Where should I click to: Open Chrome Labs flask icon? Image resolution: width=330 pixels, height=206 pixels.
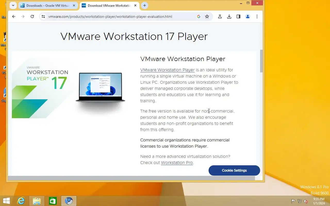pos(220,16)
